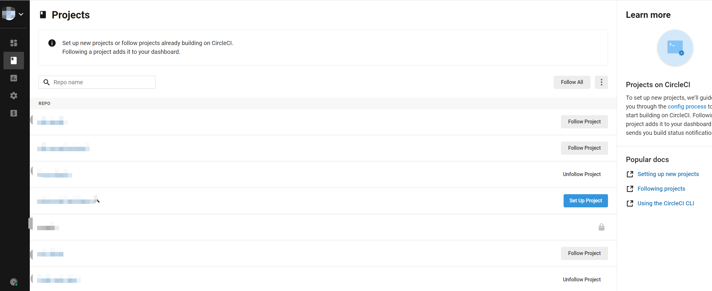Screen dimensions: 712x291
Task: Open Plan page via the dollar icon
Action: coord(13,113)
